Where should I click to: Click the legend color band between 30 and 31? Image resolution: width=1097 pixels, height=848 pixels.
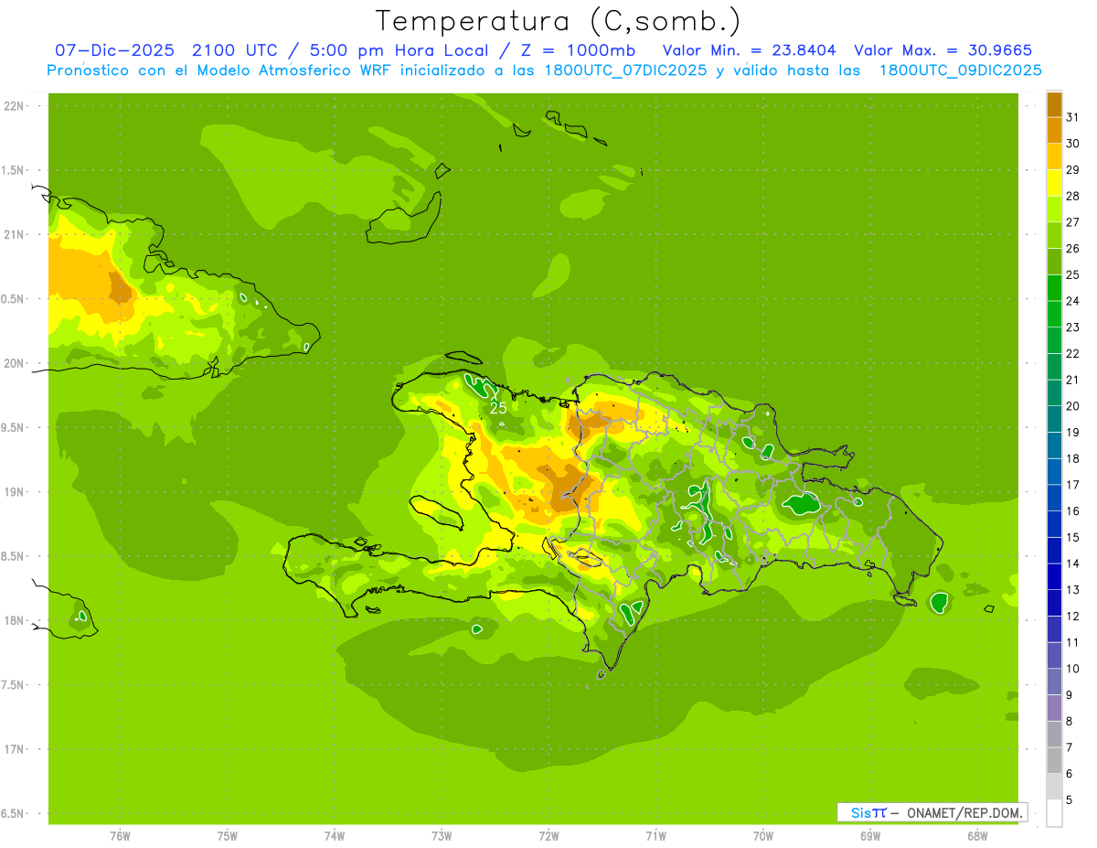click(x=1054, y=131)
